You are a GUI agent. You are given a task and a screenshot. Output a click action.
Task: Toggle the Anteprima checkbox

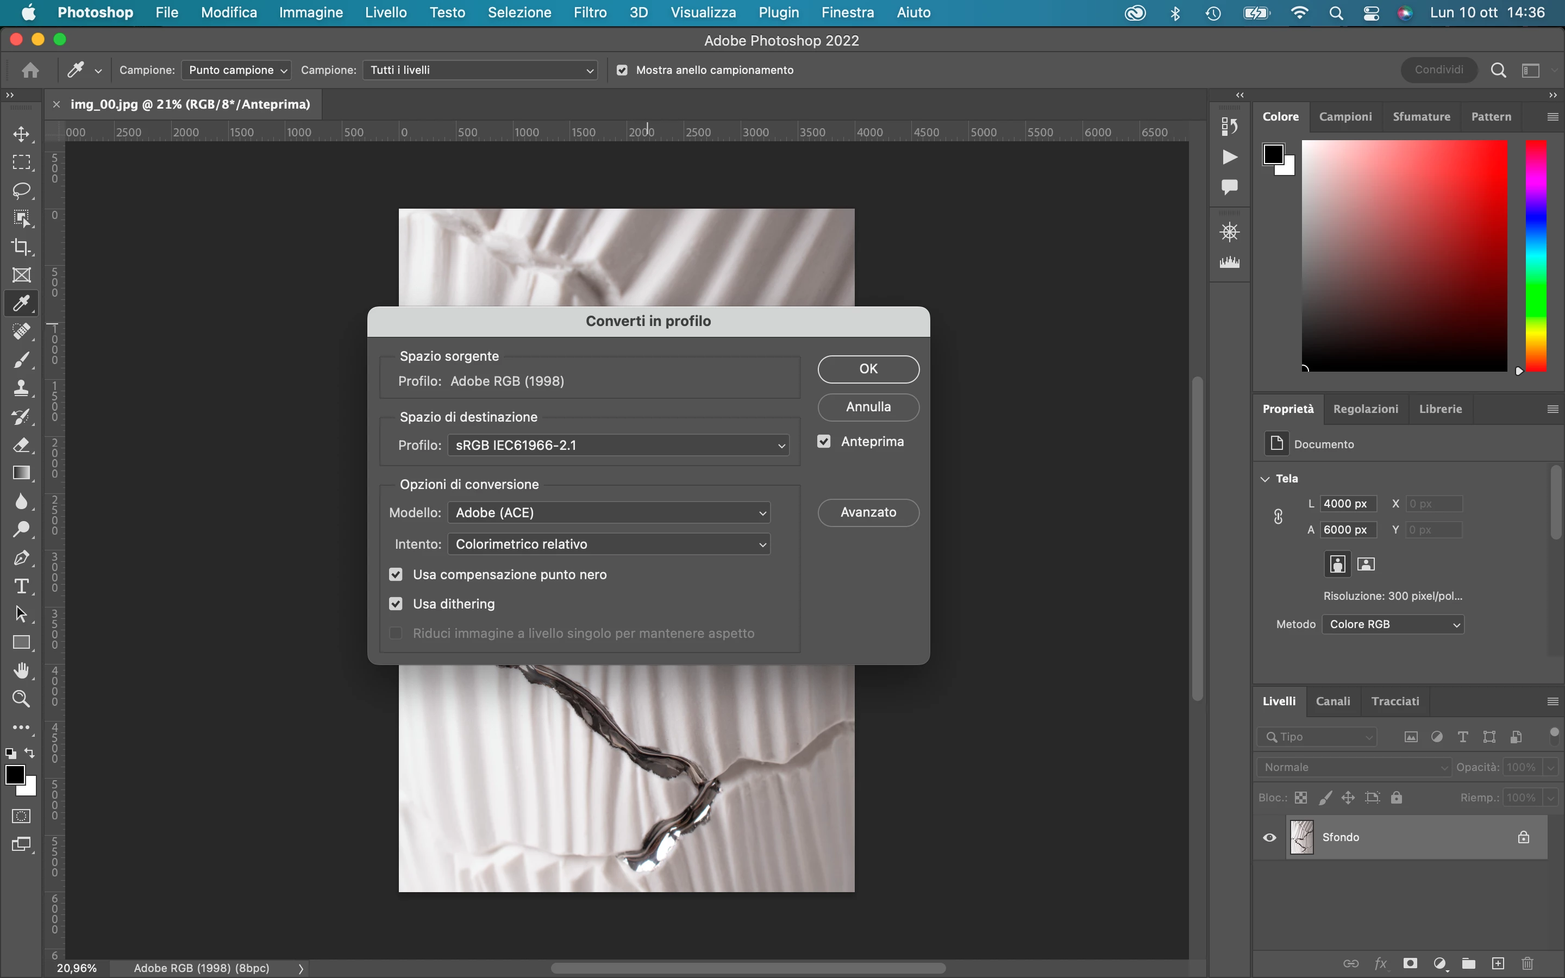(824, 442)
